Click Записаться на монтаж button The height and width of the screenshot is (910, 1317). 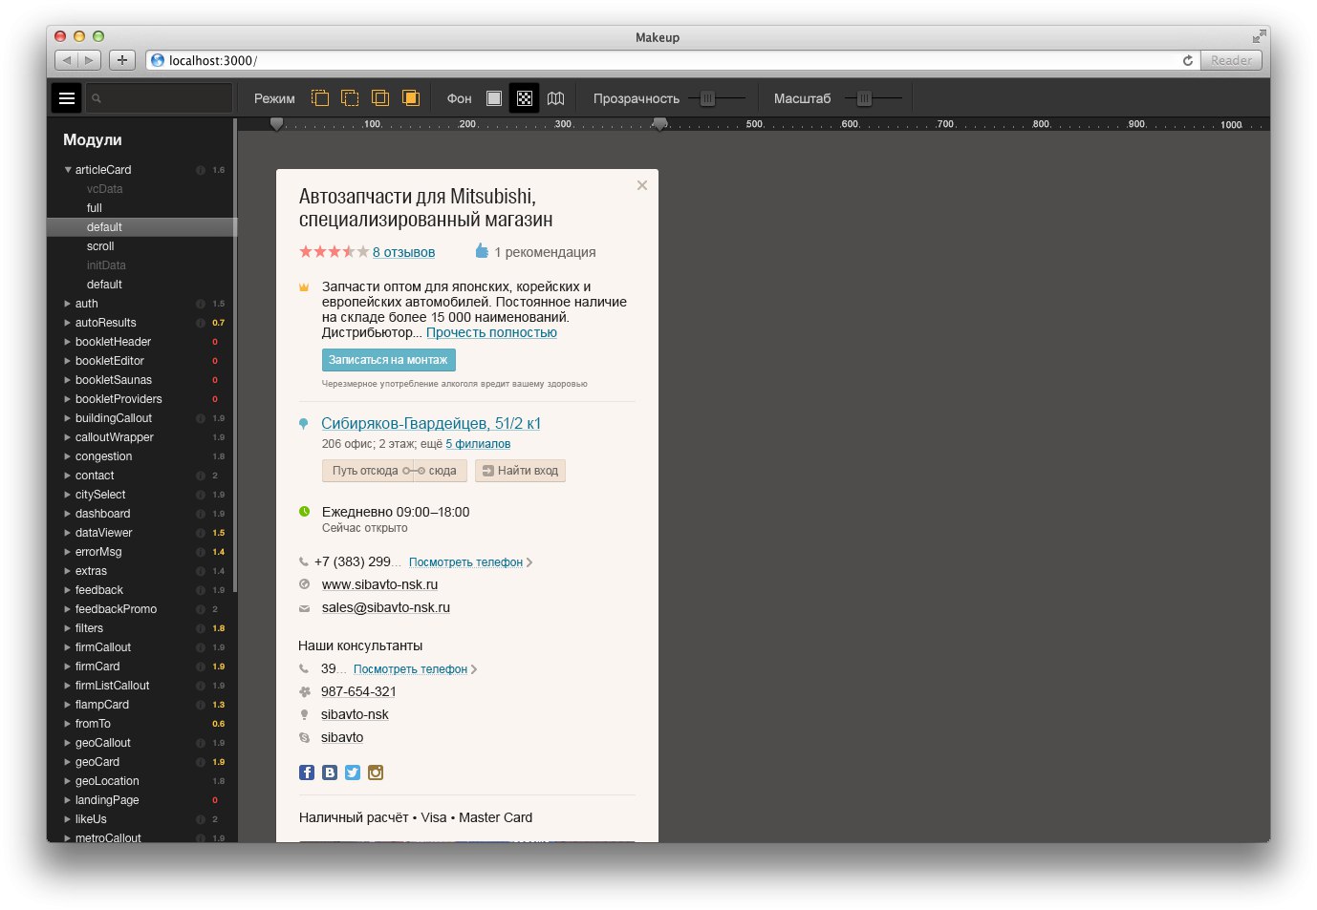click(388, 360)
